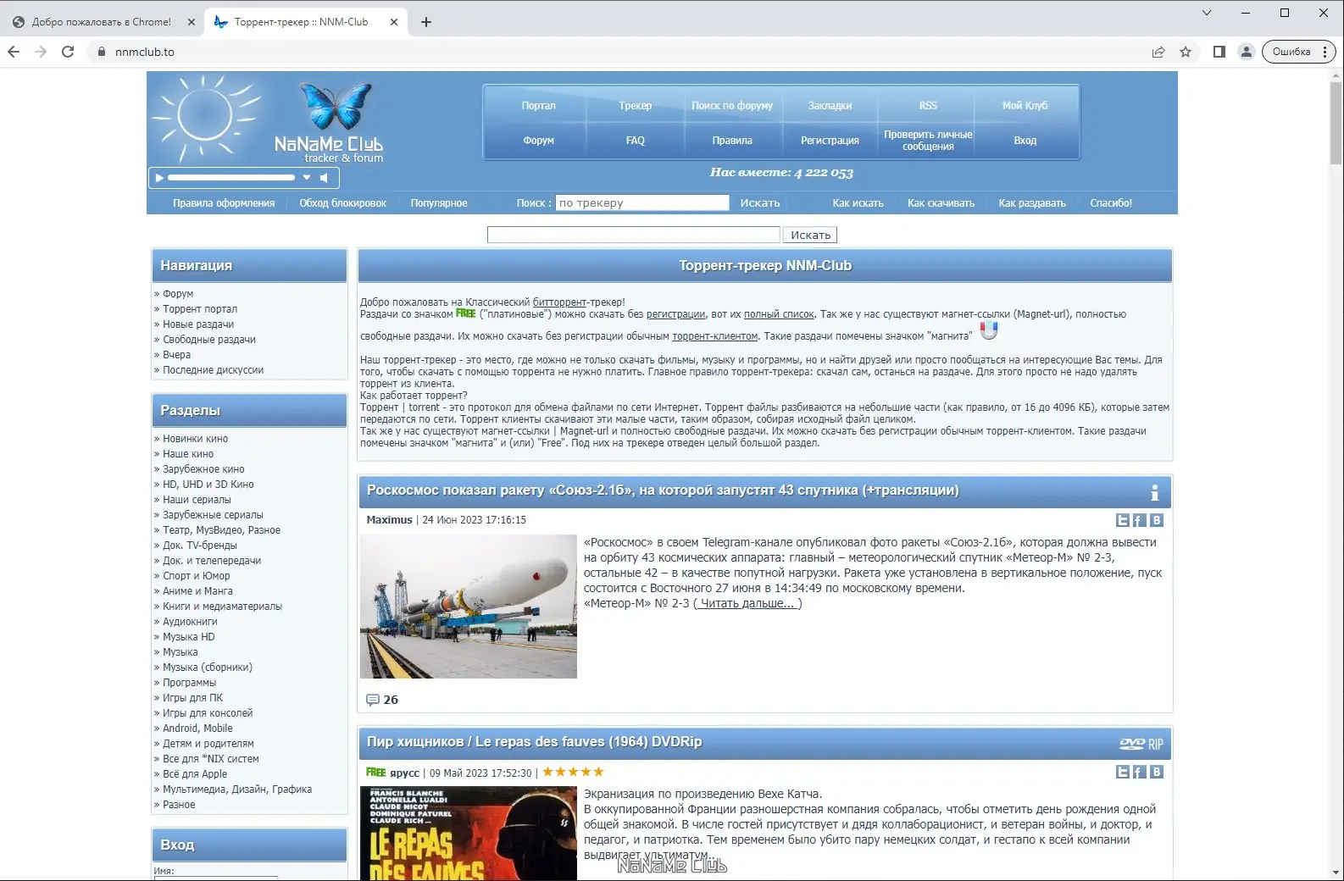Open Поиск по форуму menu item
This screenshot has width=1344, height=881.
click(x=732, y=106)
